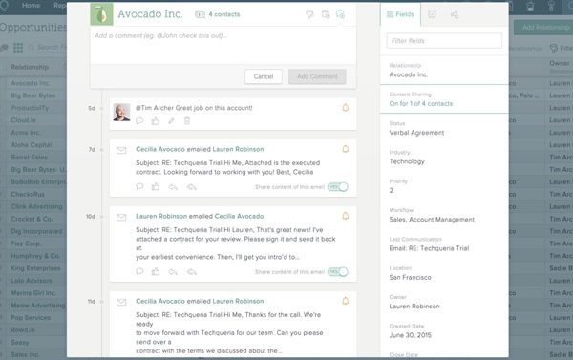Click the Avocado Inc. logo thumbnail
The height and width of the screenshot is (360, 573).
101,14
